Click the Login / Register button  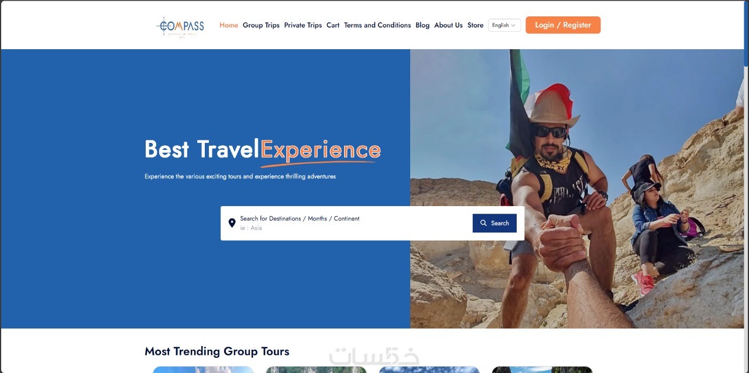coord(563,25)
